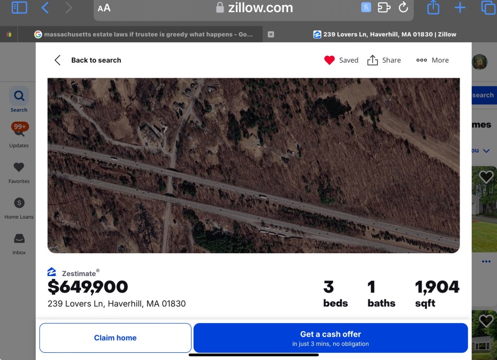Image resolution: width=497 pixels, height=360 pixels.
Task: Open the AA reader text options
Action: click(104, 8)
